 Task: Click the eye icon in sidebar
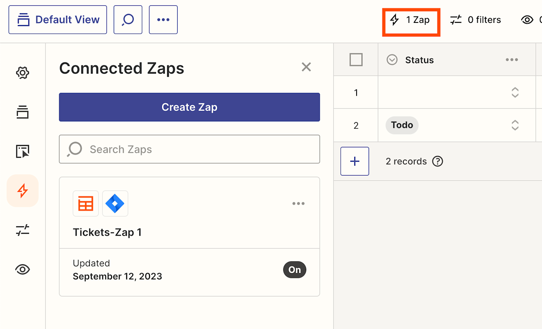(23, 269)
